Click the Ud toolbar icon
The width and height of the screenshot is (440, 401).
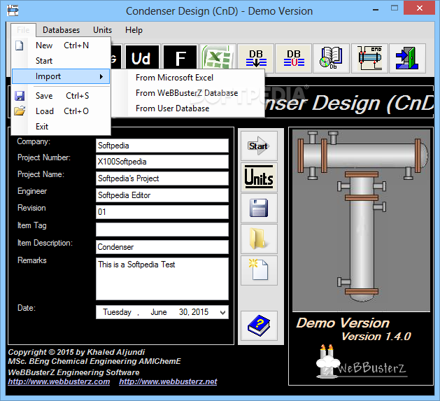tap(142, 58)
